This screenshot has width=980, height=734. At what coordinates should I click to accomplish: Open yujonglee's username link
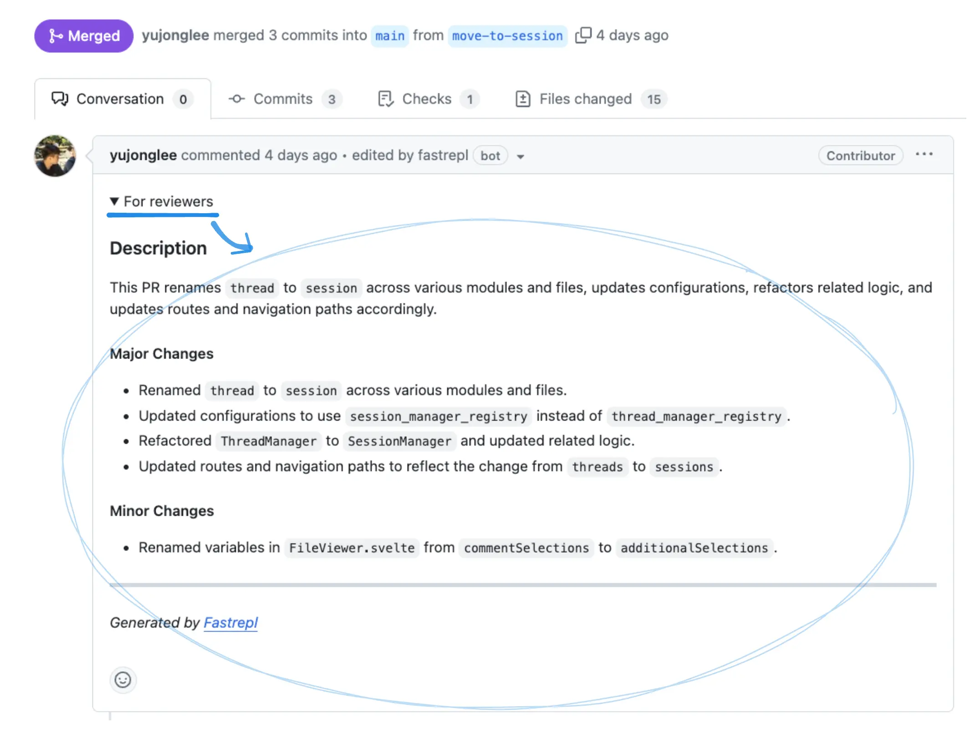click(143, 155)
